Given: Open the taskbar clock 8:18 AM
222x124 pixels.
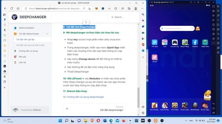Looking at the screenshot, I should point(211,121).
